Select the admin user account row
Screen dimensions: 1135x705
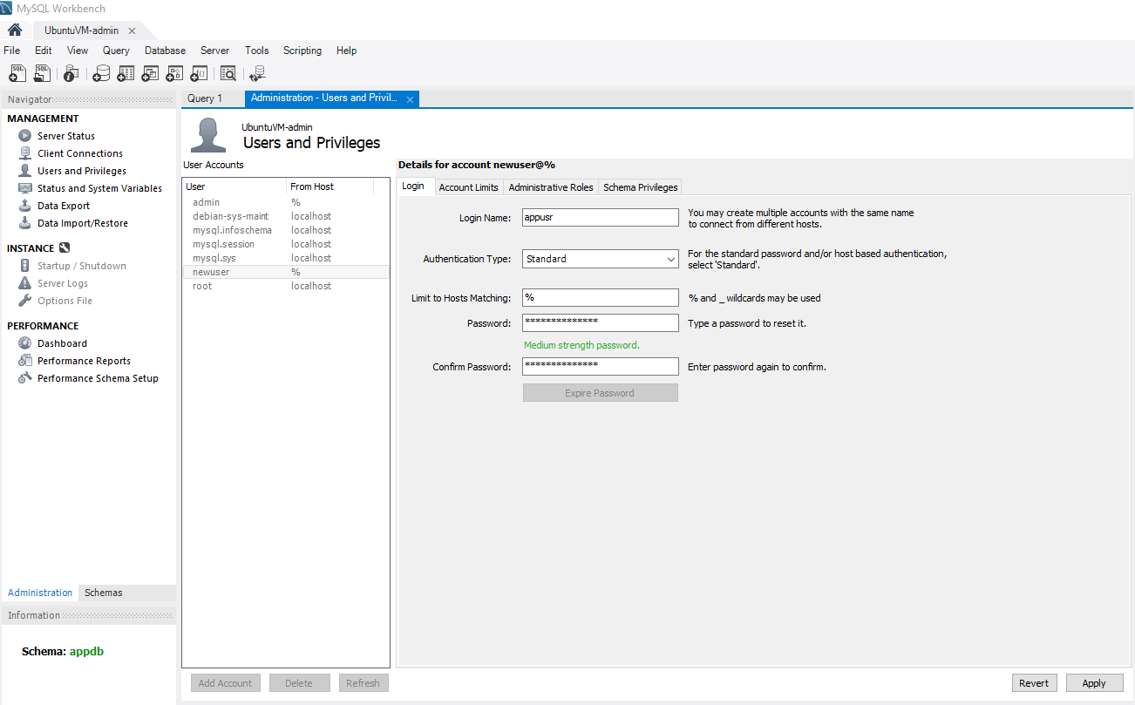[286, 202]
